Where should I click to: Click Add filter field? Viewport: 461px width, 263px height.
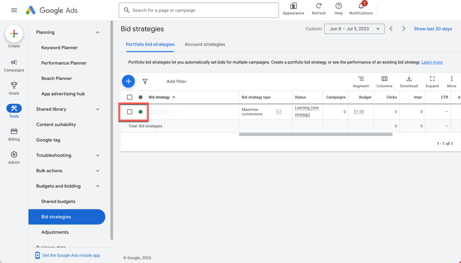click(176, 82)
